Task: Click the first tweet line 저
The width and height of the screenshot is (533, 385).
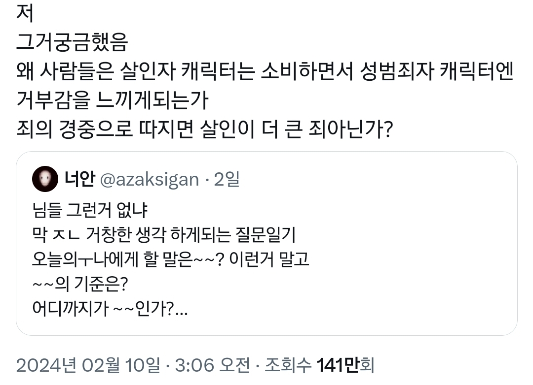Action: (x=25, y=13)
